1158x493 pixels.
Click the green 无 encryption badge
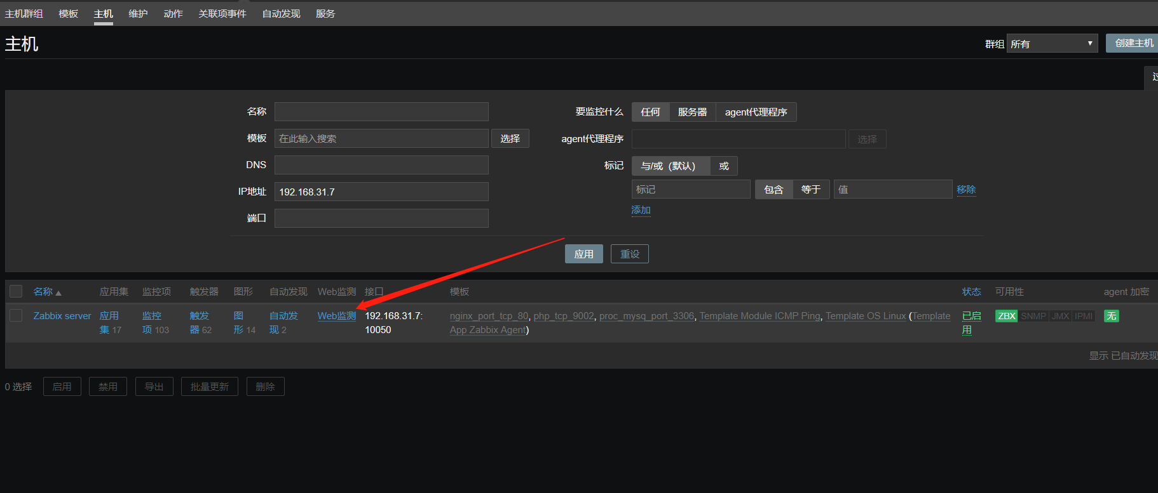1111,316
